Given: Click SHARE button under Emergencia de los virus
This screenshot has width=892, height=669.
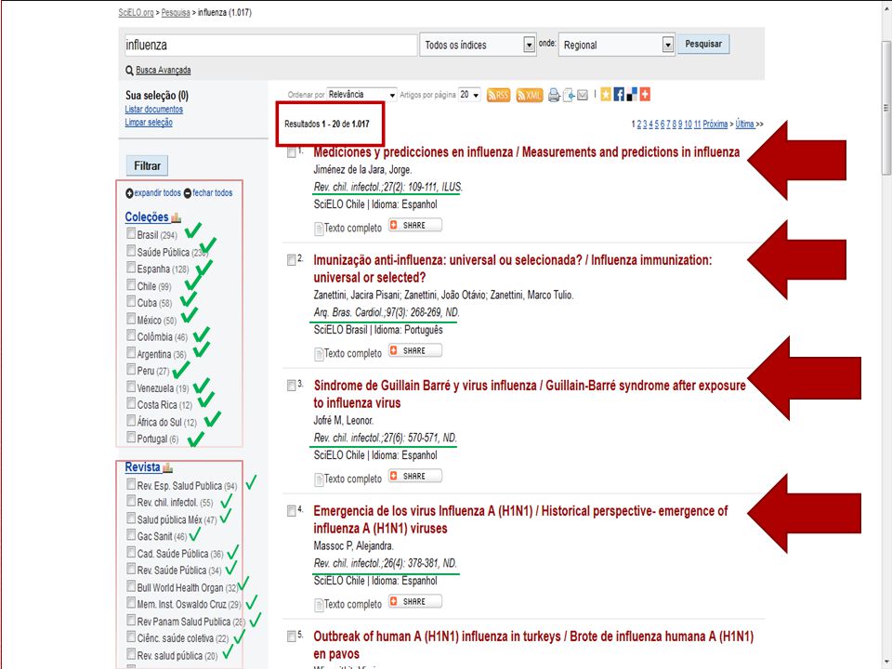Looking at the screenshot, I should click(x=415, y=601).
